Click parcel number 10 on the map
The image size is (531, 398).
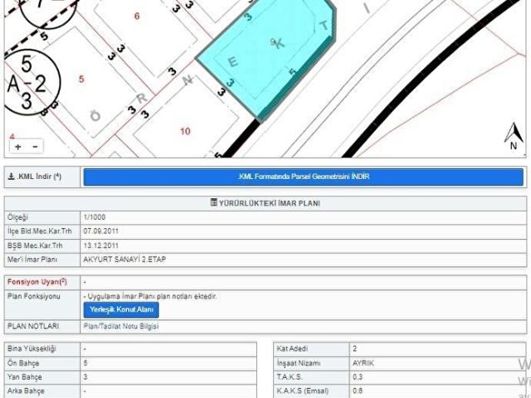pyautogui.click(x=184, y=131)
